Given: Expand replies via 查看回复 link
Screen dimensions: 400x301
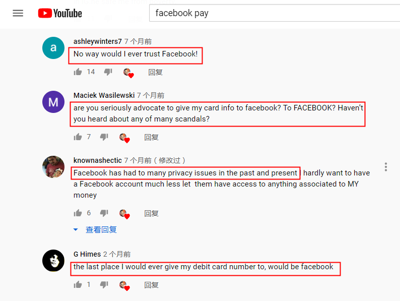Looking at the screenshot, I should [x=101, y=229].
